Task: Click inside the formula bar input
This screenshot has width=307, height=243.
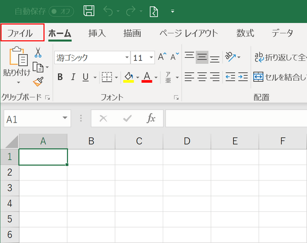Action: pos(236,118)
